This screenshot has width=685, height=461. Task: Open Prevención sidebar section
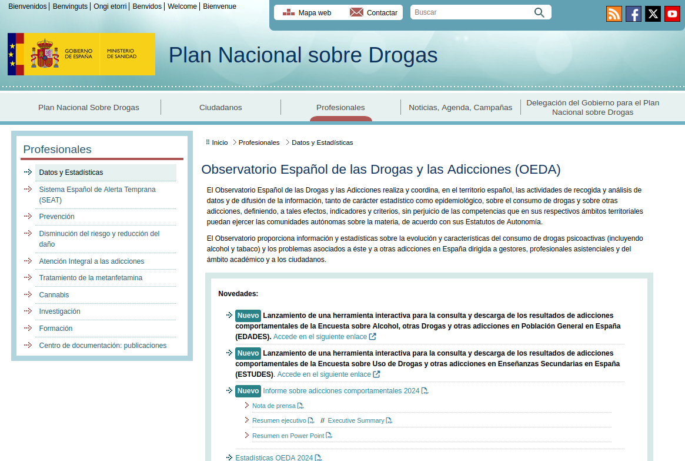pyautogui.click(x=57, y=217)
